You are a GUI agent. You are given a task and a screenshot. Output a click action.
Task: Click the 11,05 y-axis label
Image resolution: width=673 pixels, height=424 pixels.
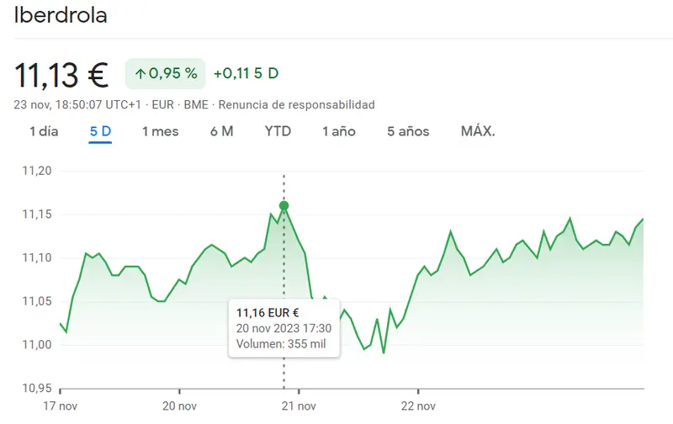(37, 301)
